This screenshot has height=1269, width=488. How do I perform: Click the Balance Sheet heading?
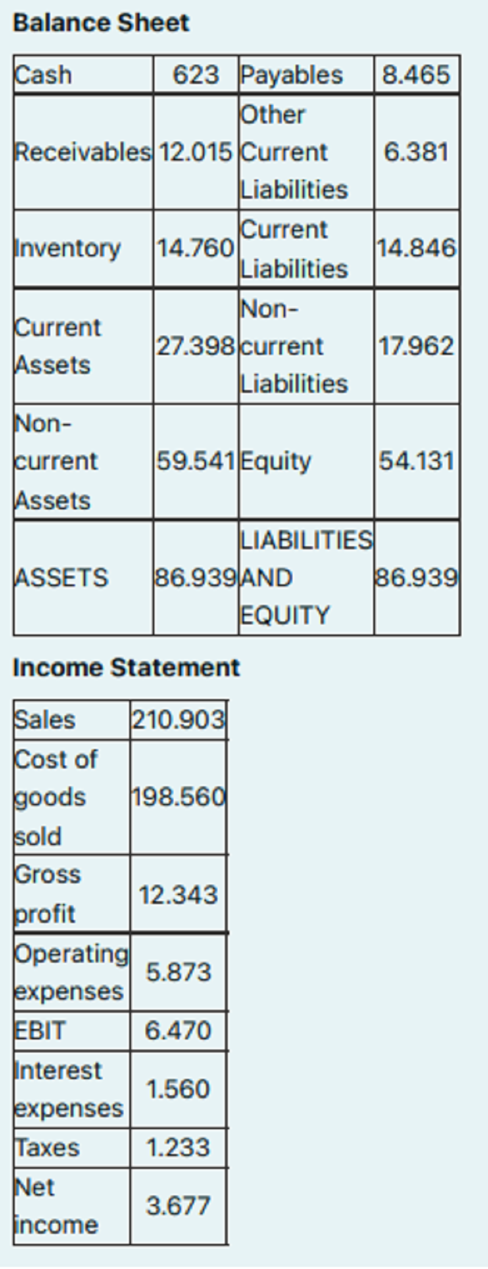101,23
